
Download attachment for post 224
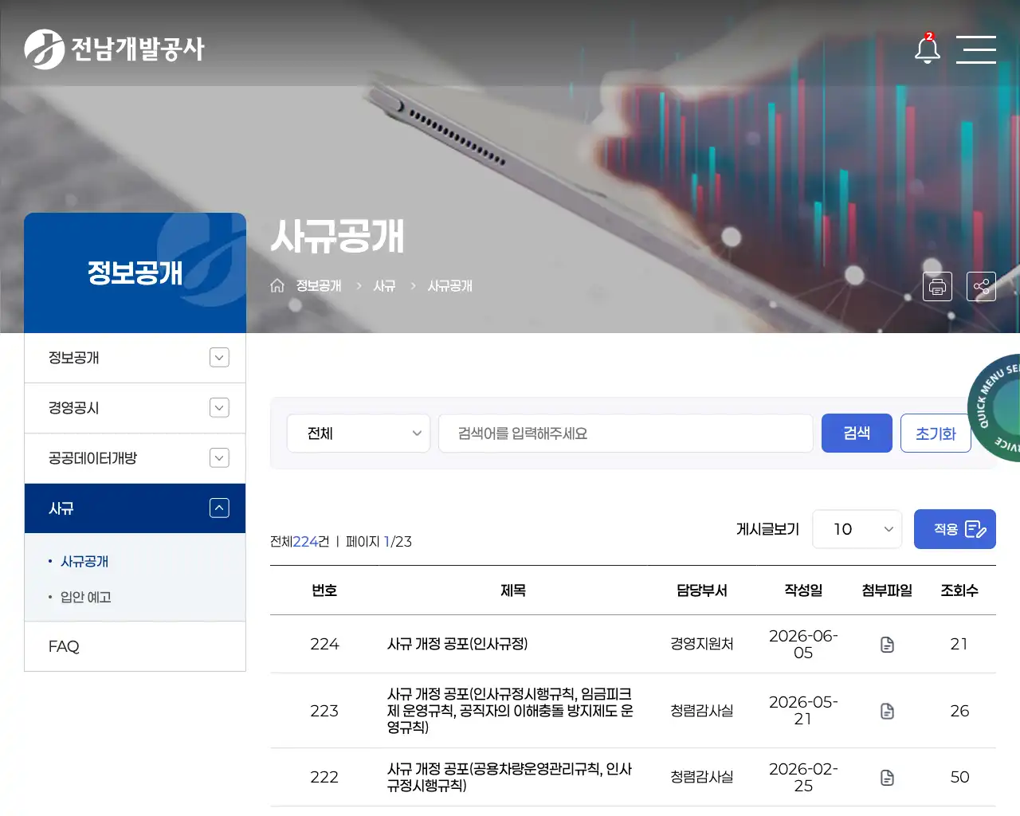pyautogui.click(x=887, y=645)
